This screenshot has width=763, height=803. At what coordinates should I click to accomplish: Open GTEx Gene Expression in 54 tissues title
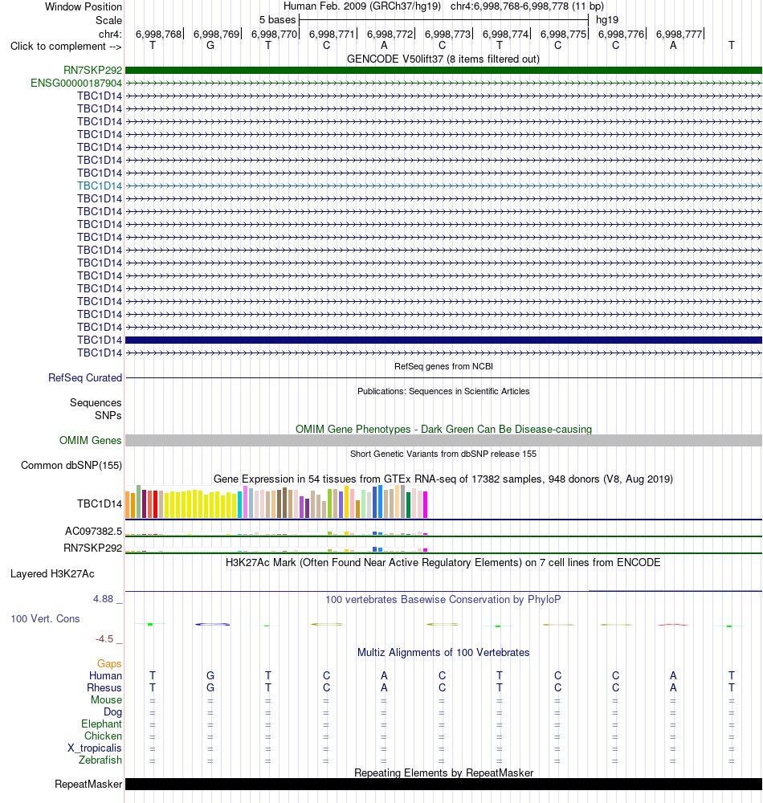click(x=443, y=479)
